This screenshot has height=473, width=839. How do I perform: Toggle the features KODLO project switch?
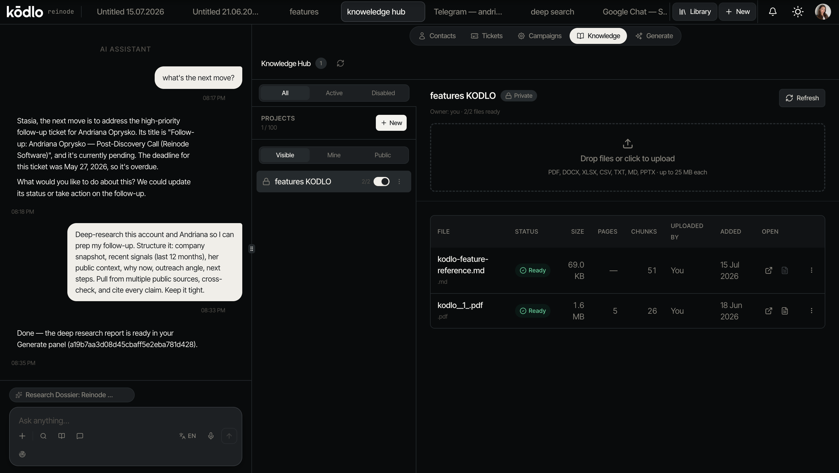click(381, 182)
